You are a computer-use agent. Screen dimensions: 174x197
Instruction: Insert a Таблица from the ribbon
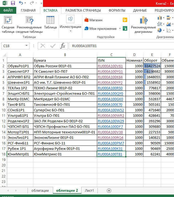pyautogui.click(x=50, y=23)
